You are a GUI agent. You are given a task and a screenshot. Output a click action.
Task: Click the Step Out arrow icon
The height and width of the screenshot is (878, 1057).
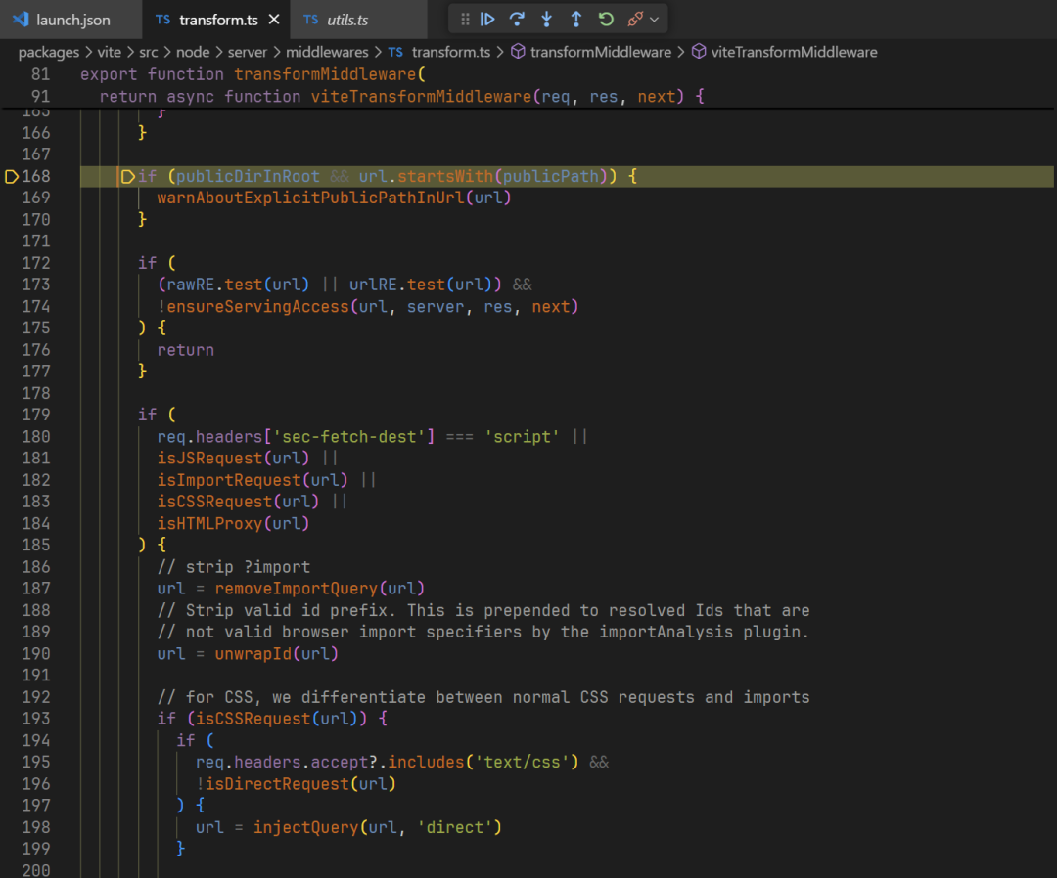tap(575, 19)
